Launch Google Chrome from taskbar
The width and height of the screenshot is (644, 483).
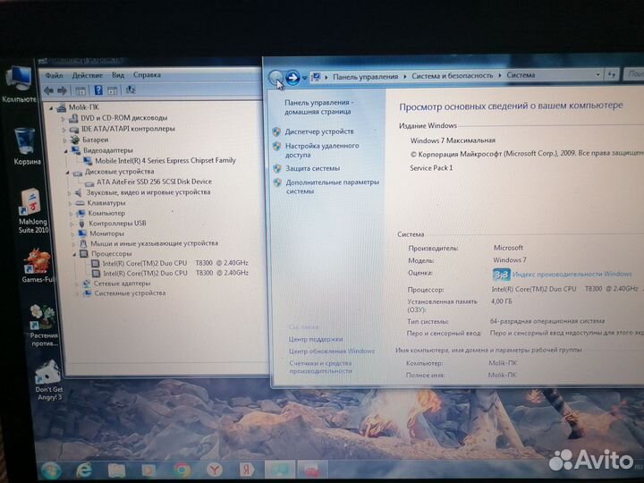(x=182, y=470)
